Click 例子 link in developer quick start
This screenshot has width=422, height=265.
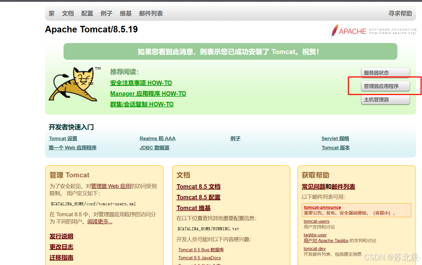tap(235, 138)
